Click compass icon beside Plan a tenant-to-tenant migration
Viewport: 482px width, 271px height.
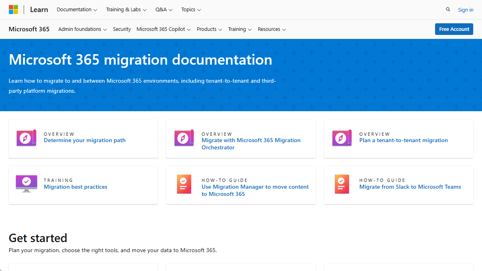point(342,138)
